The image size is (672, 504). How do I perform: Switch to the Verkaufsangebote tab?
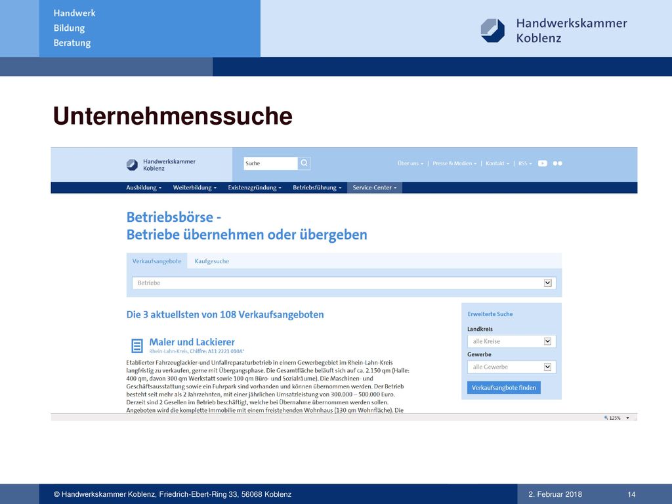(x=157, y=261)
